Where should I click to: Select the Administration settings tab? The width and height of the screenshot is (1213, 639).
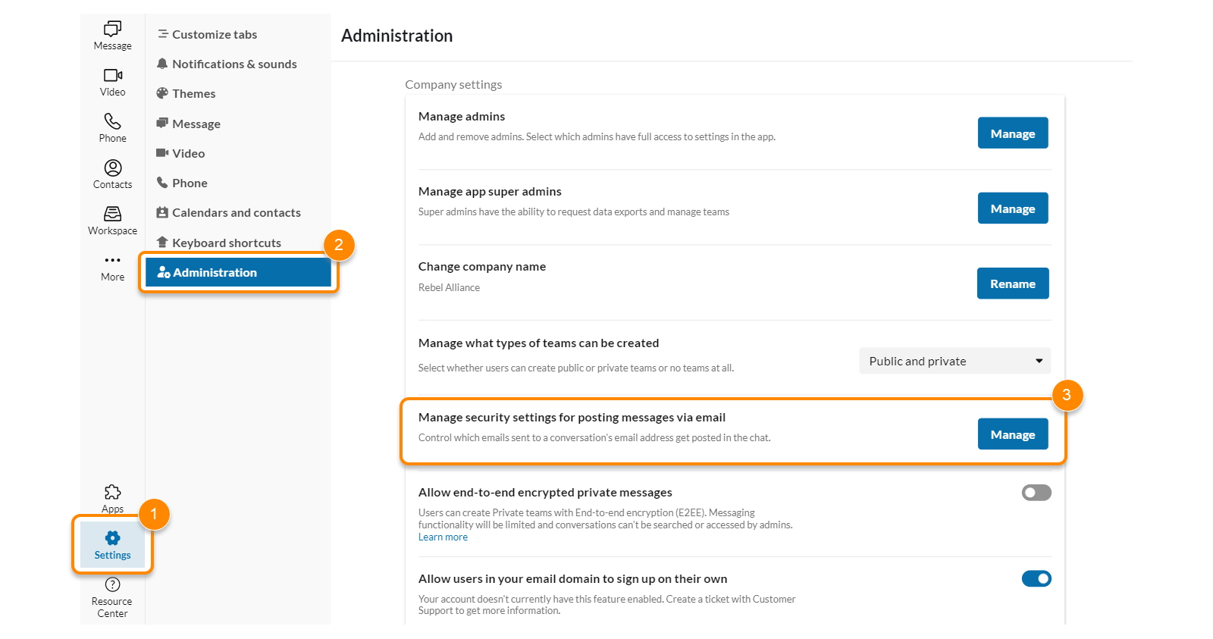[238, 272]
